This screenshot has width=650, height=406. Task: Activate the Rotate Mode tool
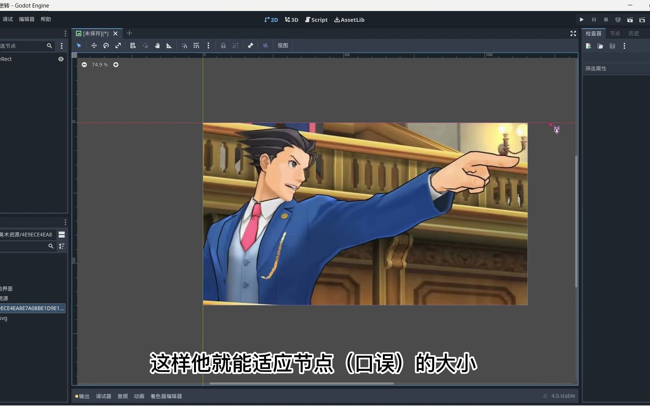[106, 45]
